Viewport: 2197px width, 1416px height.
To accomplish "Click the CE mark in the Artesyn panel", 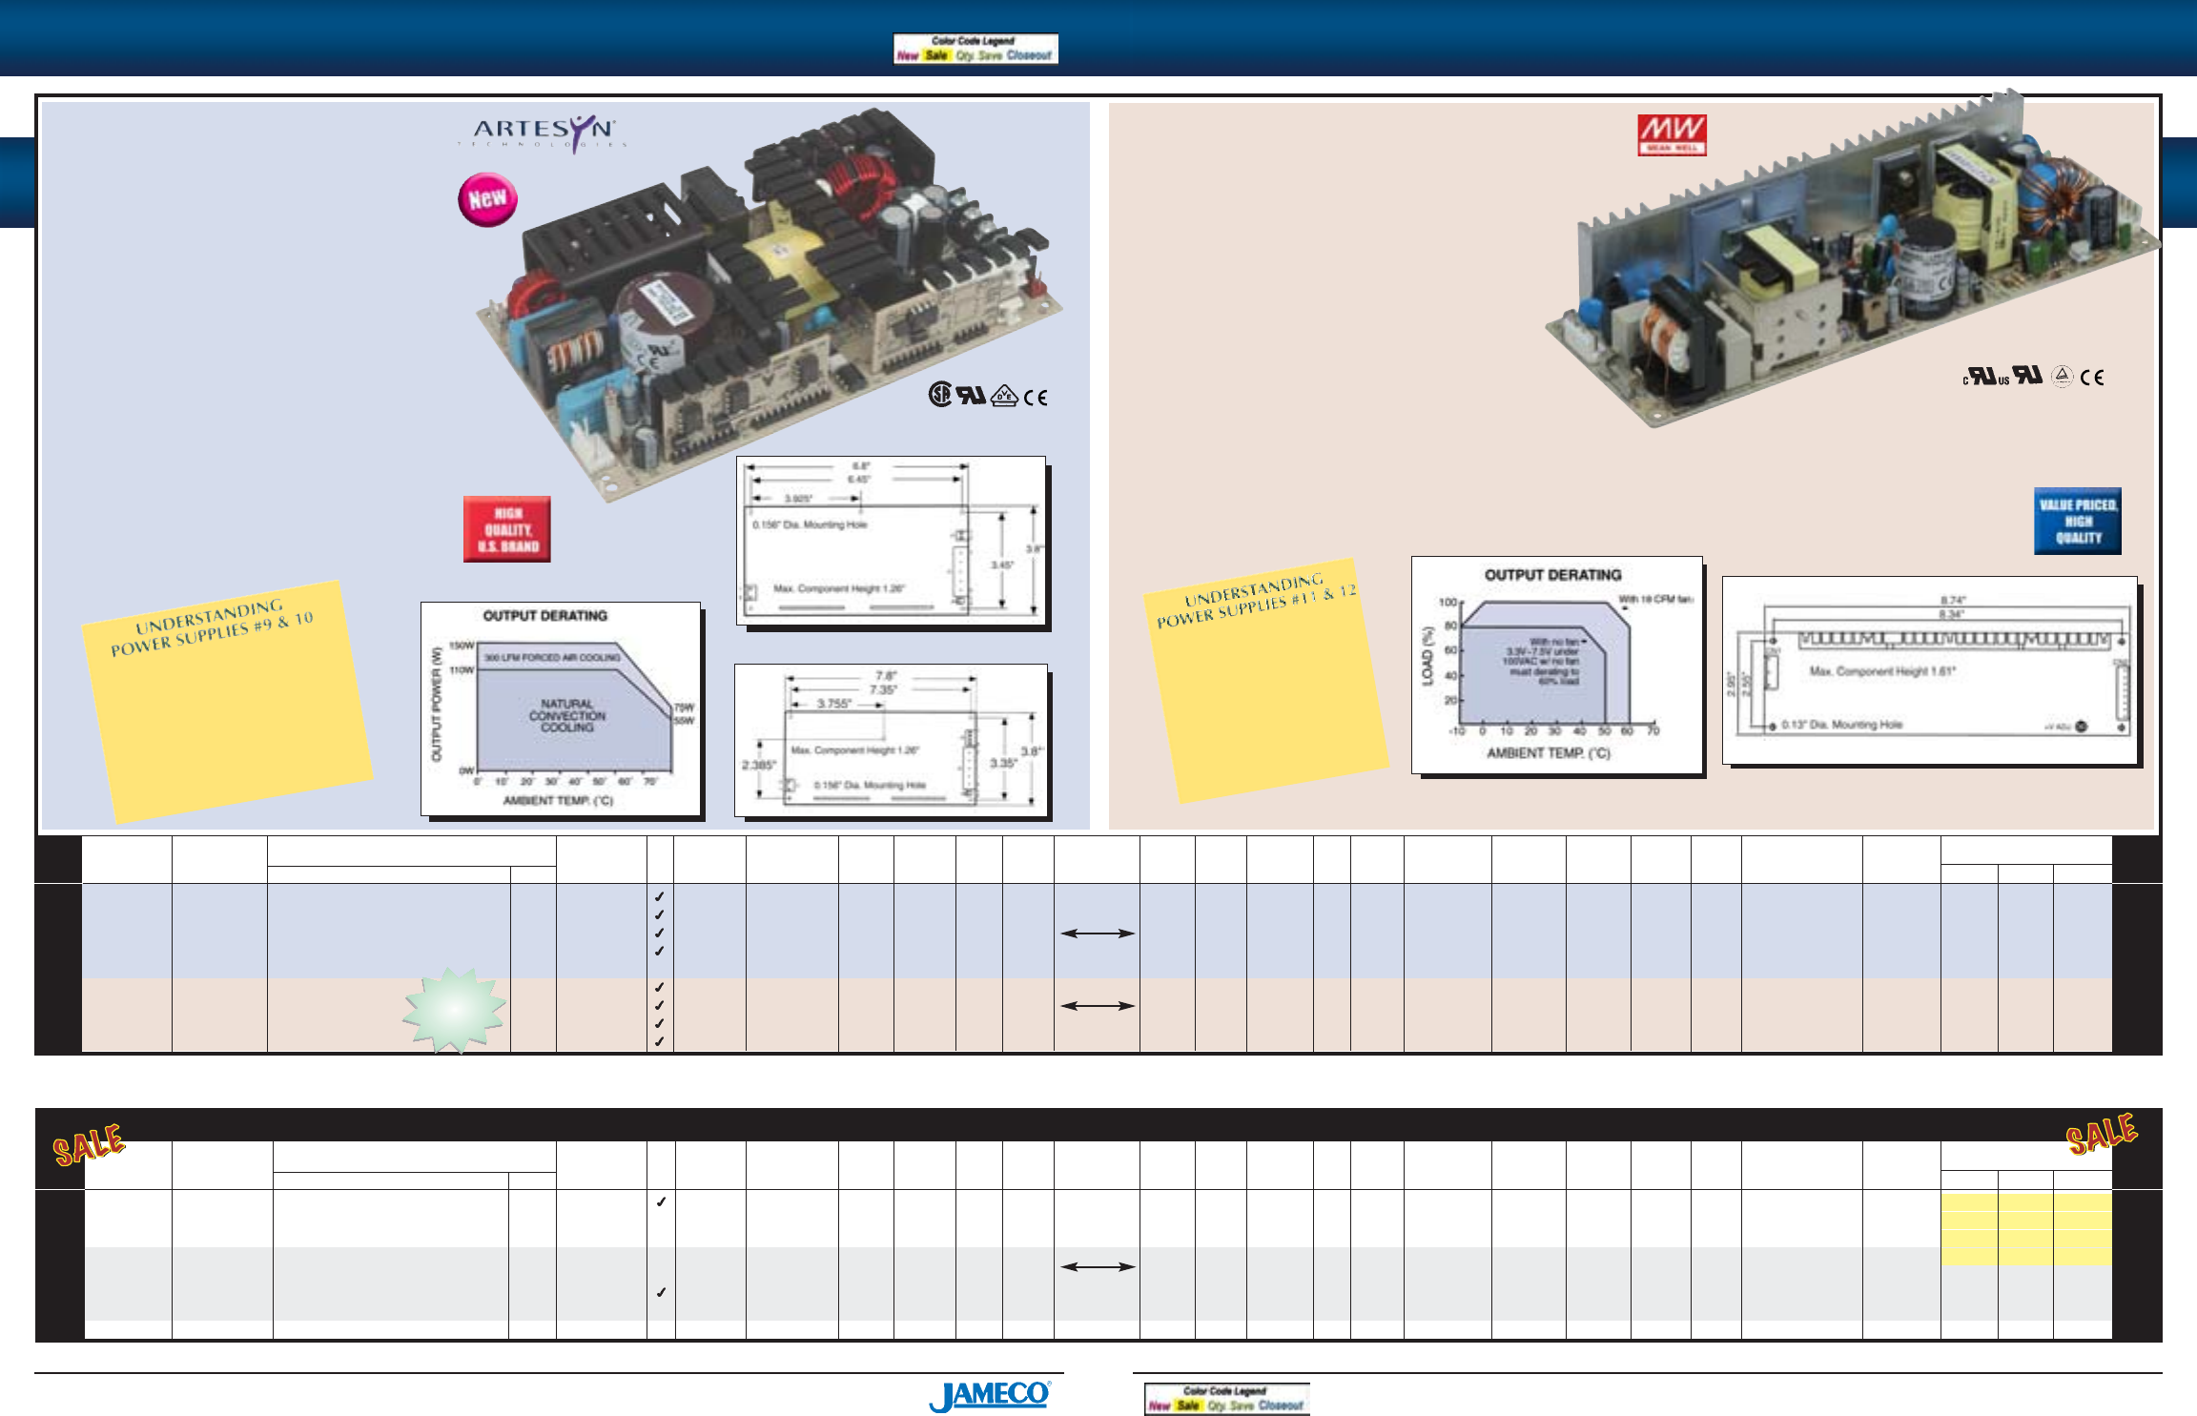I will [x=1036, y=398].
